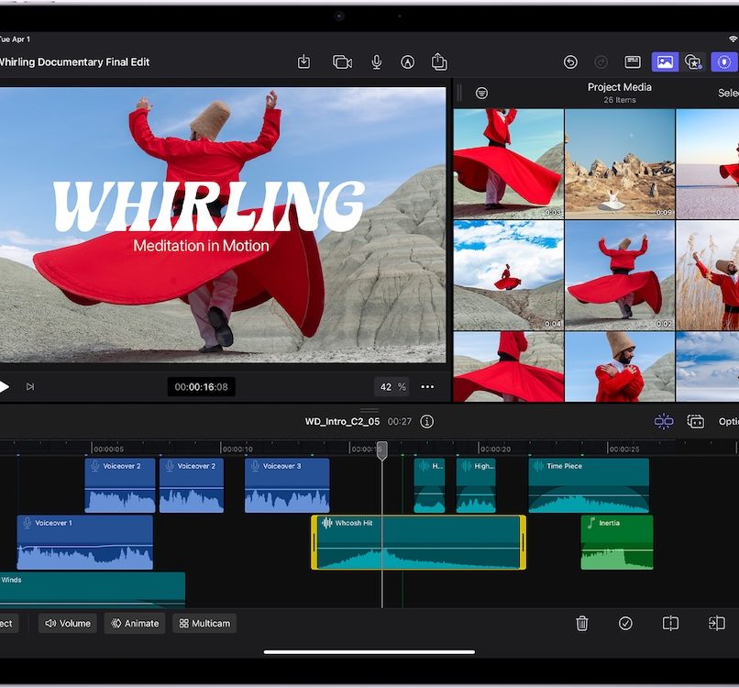Toggle the photo media browser button
The width and height of the screenshot is (739, 688).
coord(665,62)
